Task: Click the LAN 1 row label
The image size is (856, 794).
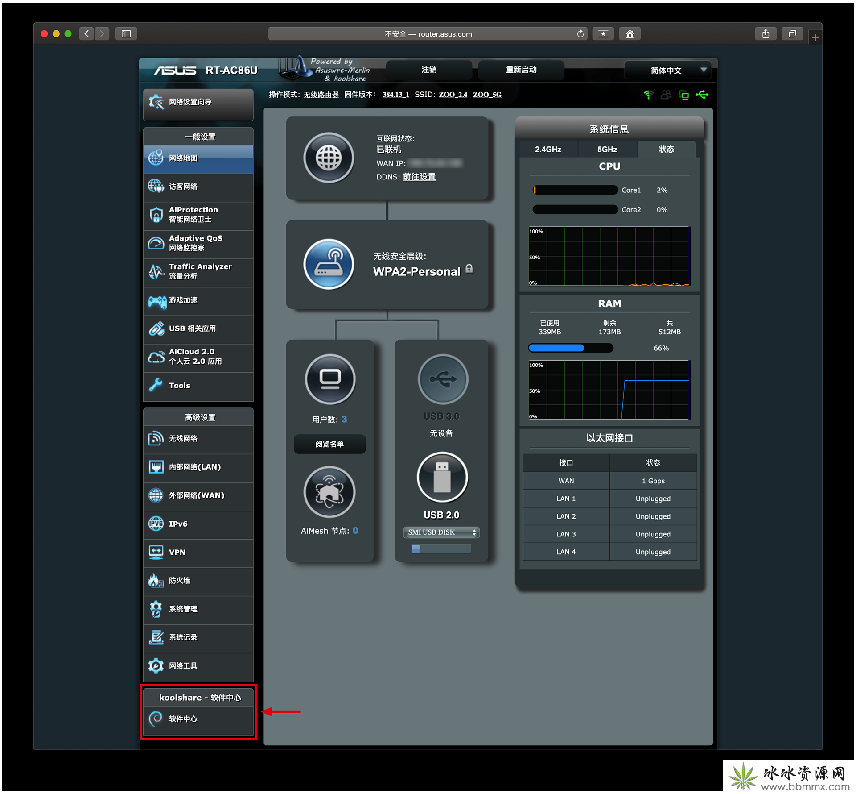Action: tap(566, 499)
